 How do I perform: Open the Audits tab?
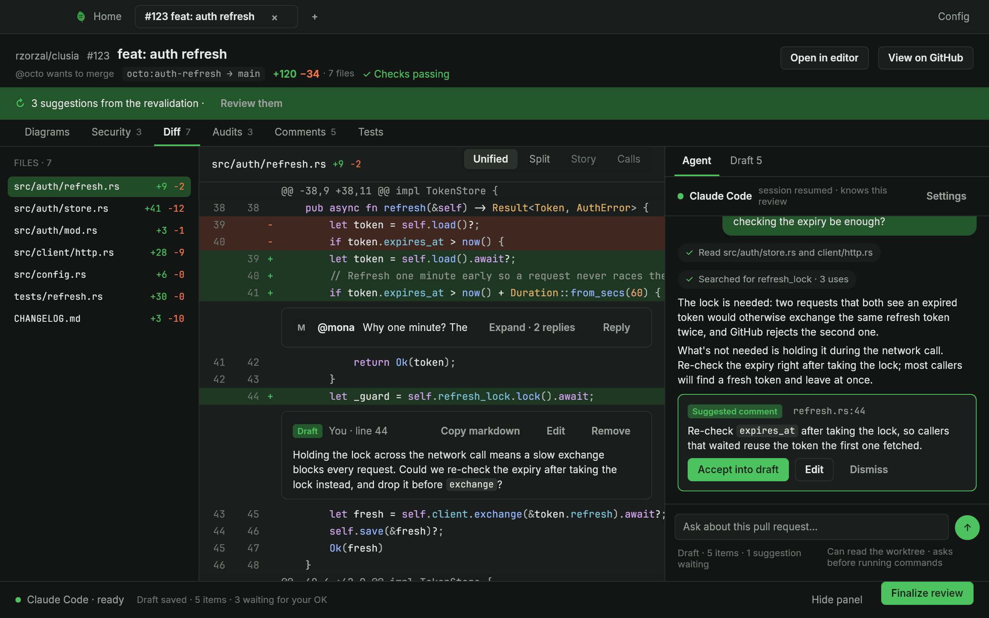tap(233, 132)
